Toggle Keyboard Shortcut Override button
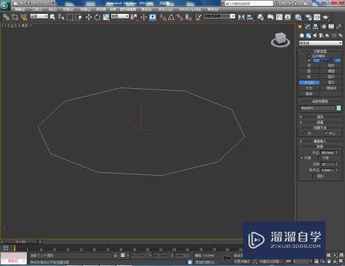Viewport: 345px width, 266px height. click(x=152, y=17)
